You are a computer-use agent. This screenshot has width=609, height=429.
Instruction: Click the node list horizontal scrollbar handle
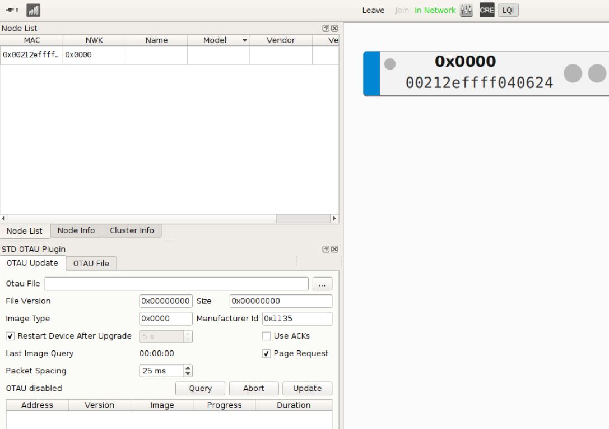[x=142, y=218]
